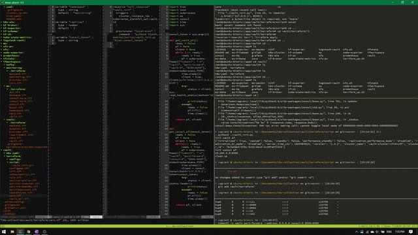Expand the kf-broker/ folder

[10, 25]
